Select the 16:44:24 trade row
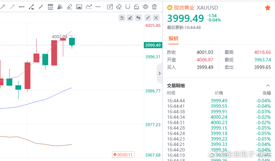The height and width of the screenshot is (161, 275). pyautogui.click(x=219, y=133)
